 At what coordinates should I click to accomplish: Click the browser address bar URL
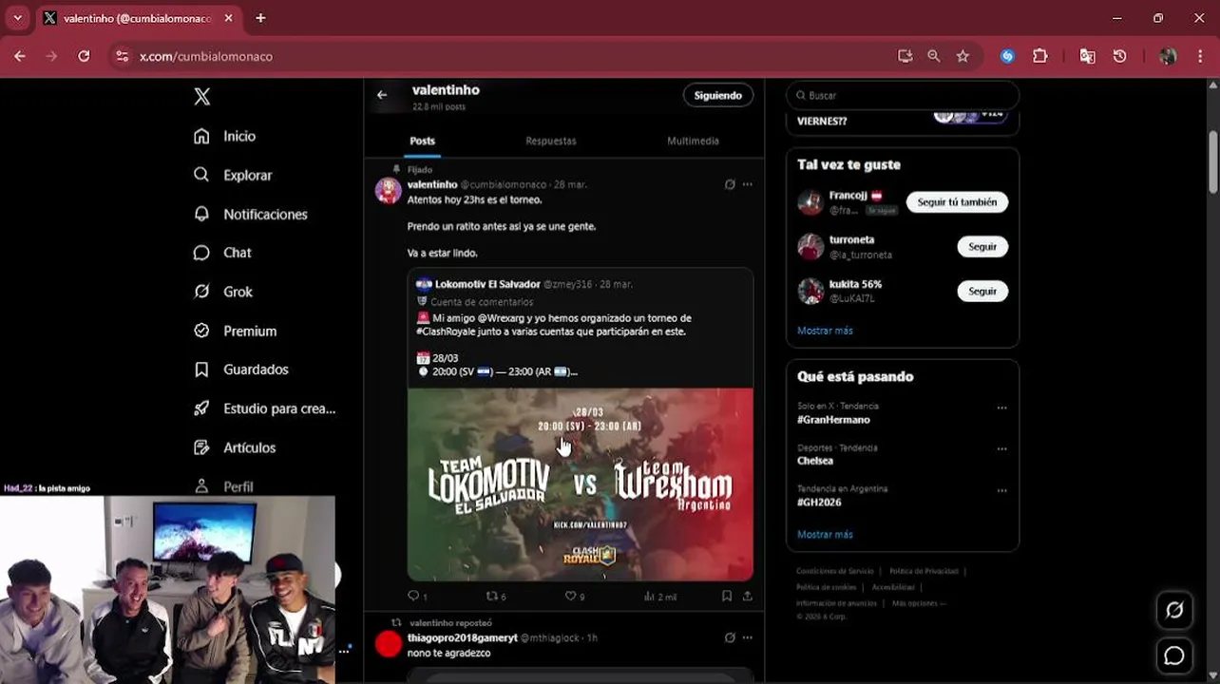click(206, 56)
